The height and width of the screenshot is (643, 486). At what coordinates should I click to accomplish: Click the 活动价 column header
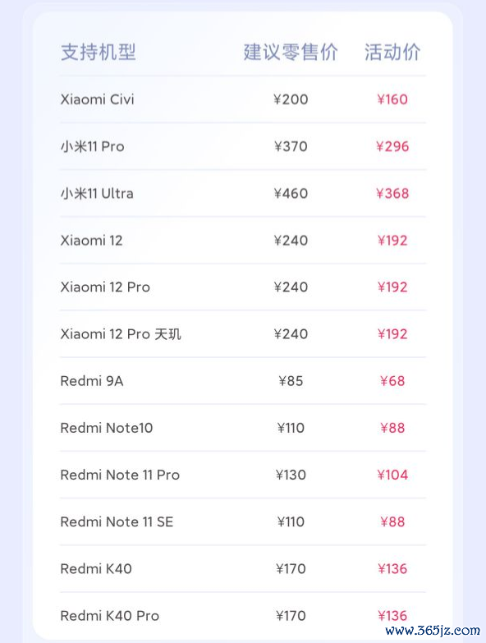[x=392, y=52]
